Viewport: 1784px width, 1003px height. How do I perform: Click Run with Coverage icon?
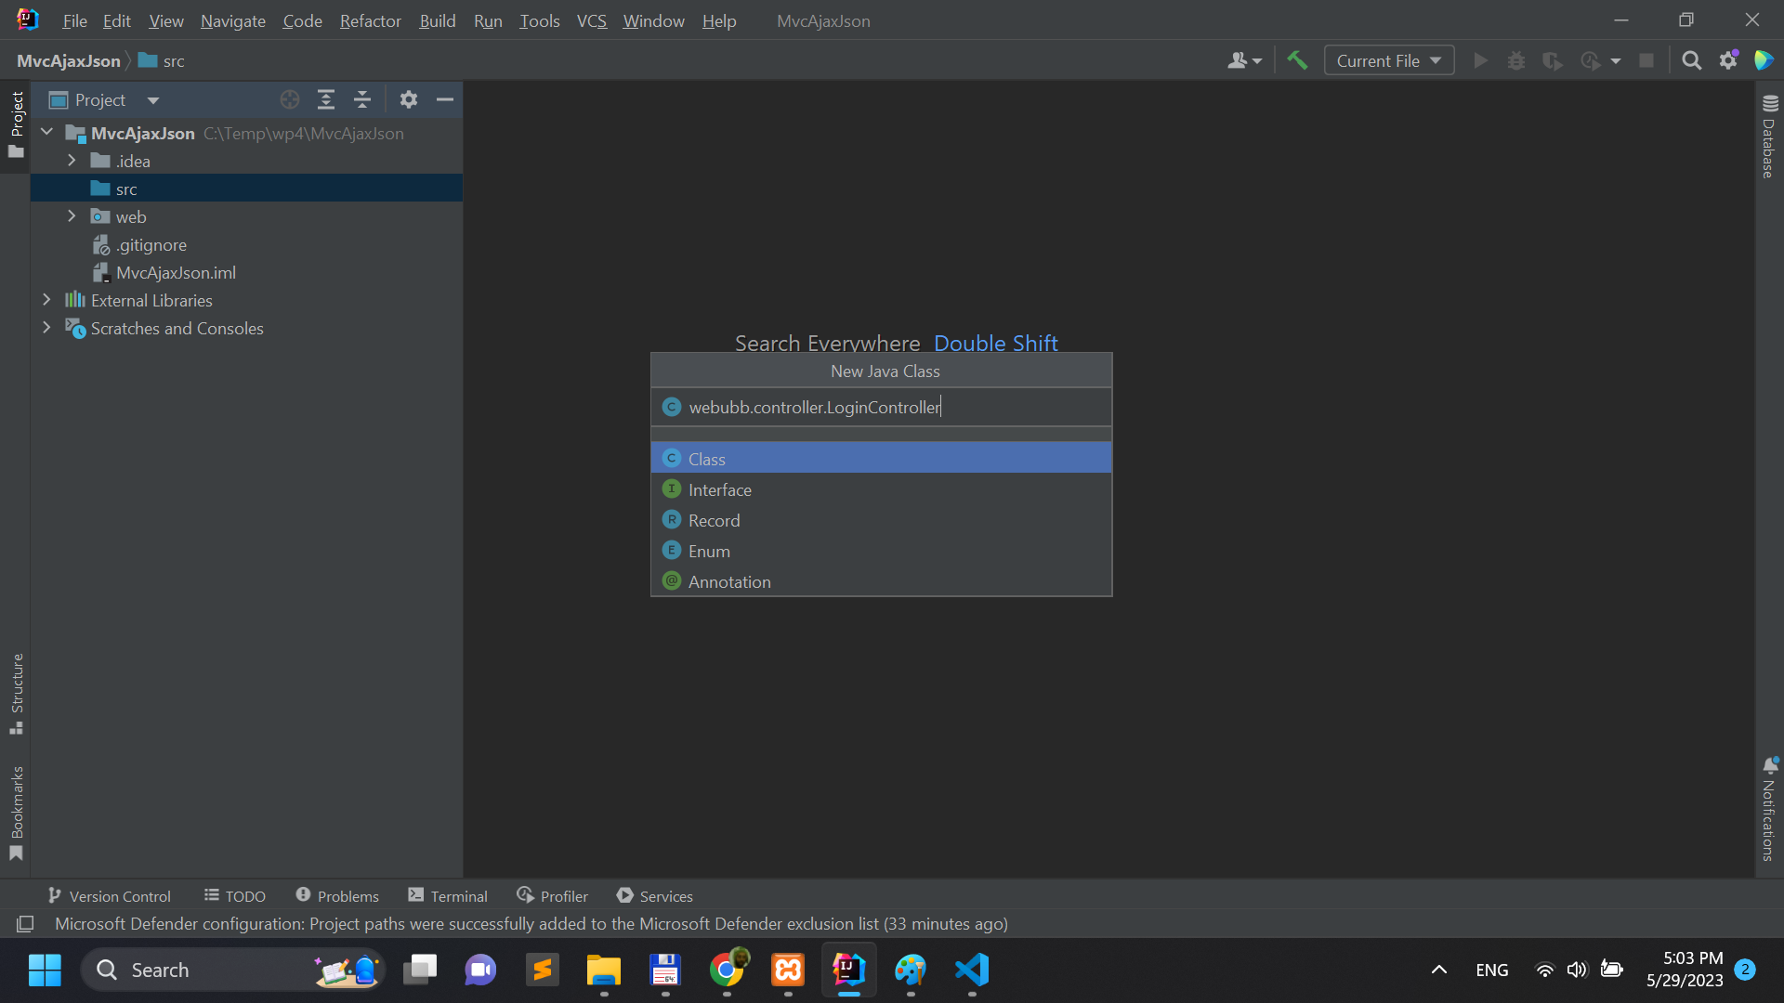pyautogui.click(x=1553, y=60)
